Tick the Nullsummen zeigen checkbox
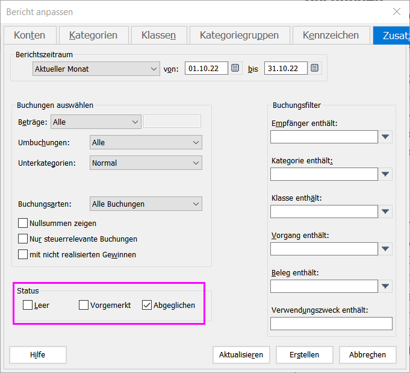The height and width of the screenshot is (373, 410). pyautogui.click(x=23, y=223)
